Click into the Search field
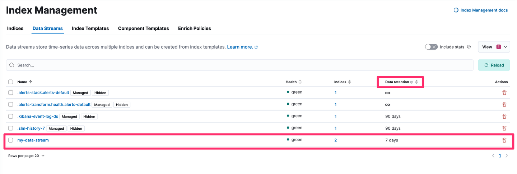 pyautogui.click(x=239, y=65)
